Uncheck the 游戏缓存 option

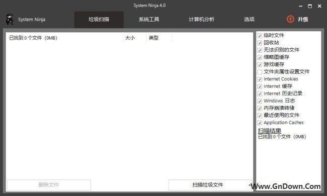(x=260, y=65)
